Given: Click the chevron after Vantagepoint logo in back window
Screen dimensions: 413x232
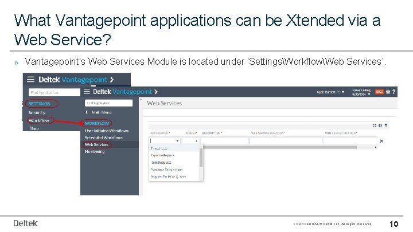Looking at the screenshot, I should [x=112, y=80].
